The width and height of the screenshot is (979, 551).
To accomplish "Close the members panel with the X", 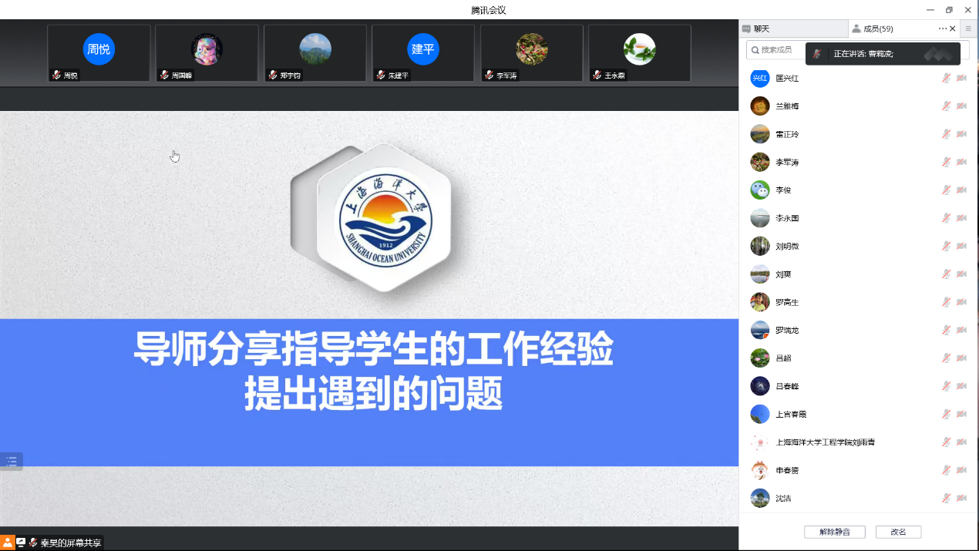I will click(953, 29).
